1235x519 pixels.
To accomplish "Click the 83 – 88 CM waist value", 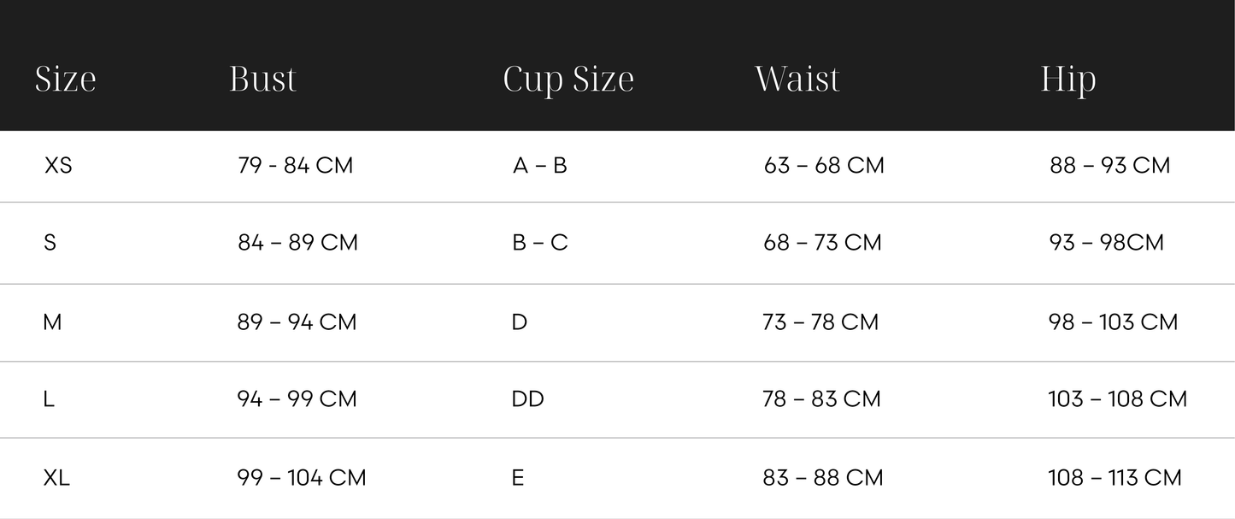I will [x=822, y=478].
